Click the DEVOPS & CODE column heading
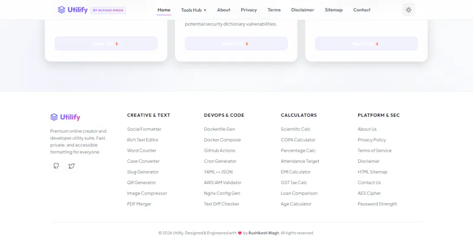 pyautogui.click(x=224, y=115)
